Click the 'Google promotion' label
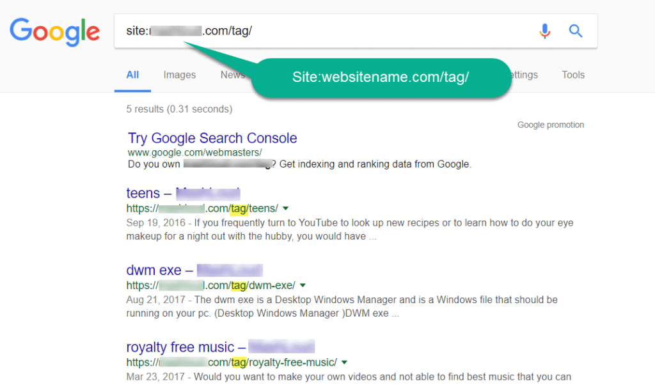Screen dimensions: 655x385 [x=551, y=125]
